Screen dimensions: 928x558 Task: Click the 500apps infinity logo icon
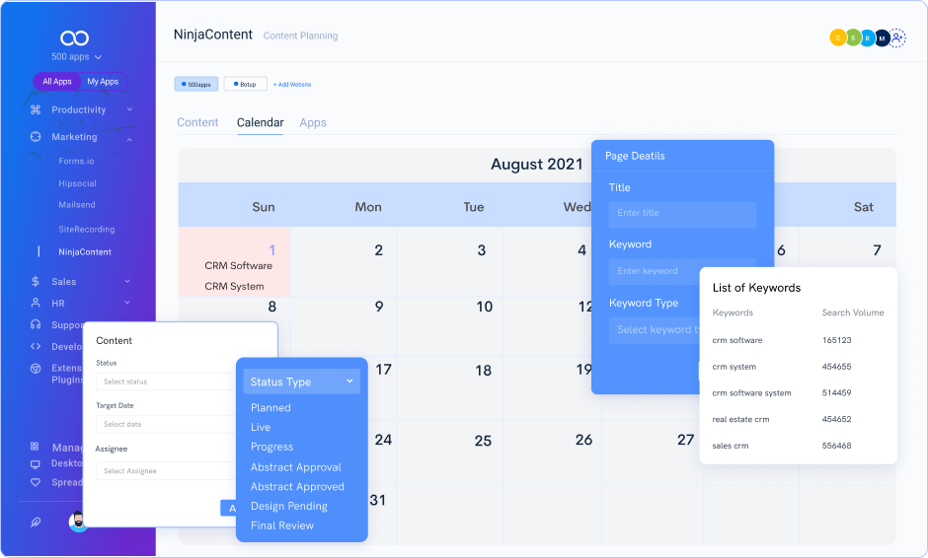75,37
